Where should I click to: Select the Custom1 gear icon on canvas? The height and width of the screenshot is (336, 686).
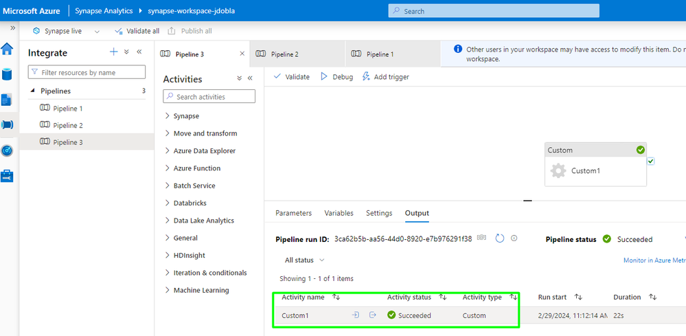tap(558, 170)
